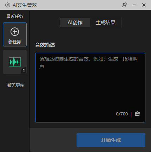Click the AI文生音效 window title text
Image resolution: width=151 pixels, height=152 pixels.
(25, 5)
